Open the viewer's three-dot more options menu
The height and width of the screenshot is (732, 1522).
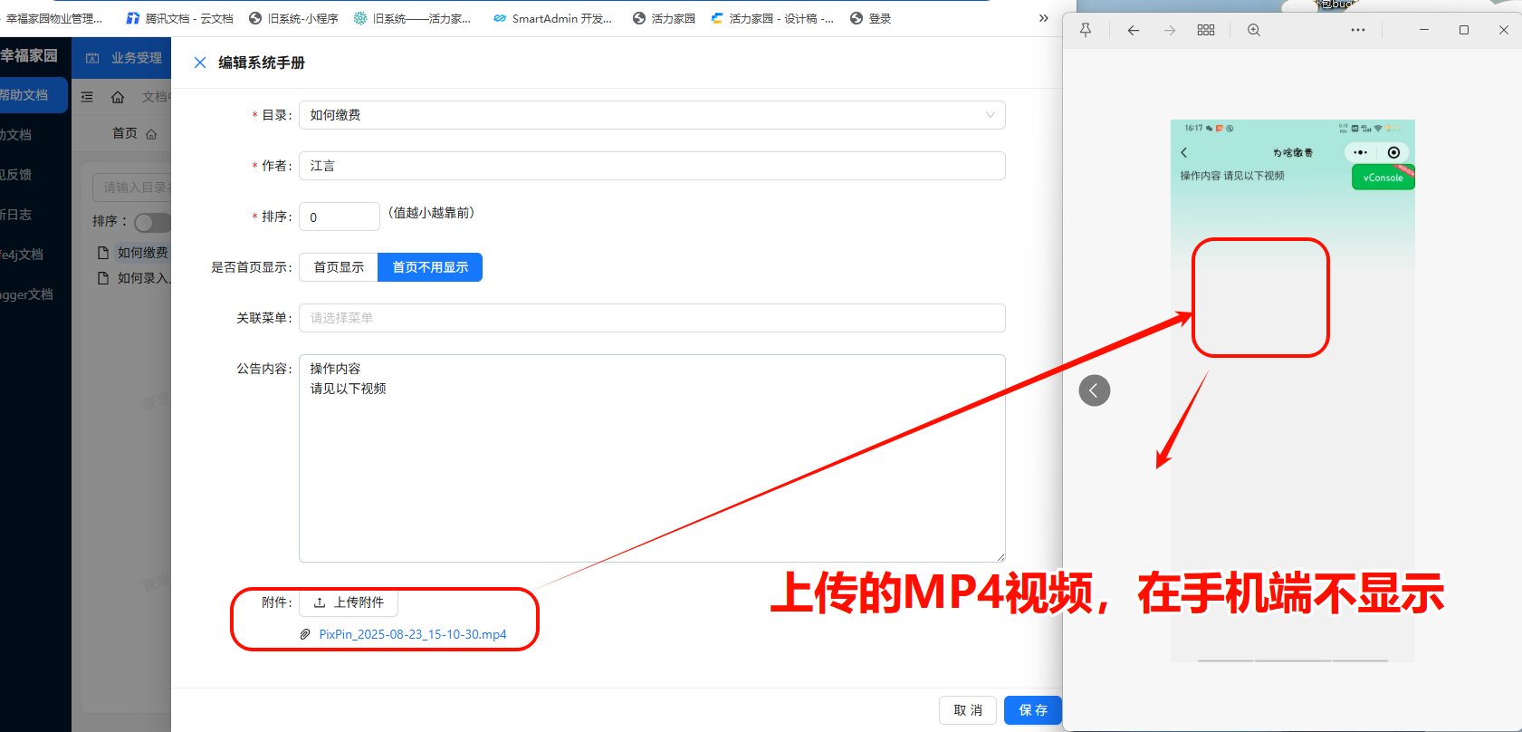coord(1358,30)
